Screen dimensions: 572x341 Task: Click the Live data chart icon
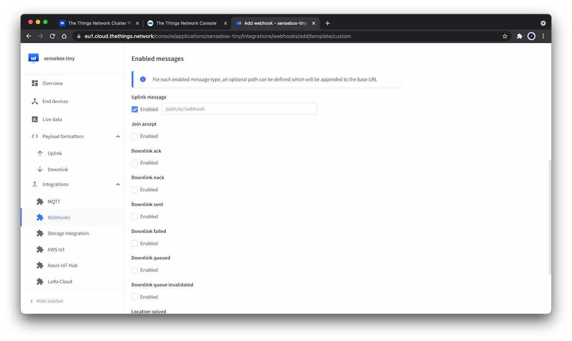[x=35, y=119]
